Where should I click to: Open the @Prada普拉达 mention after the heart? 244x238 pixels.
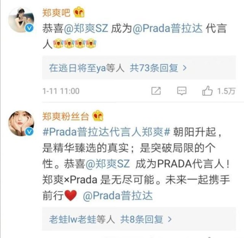tap(118, 196)
